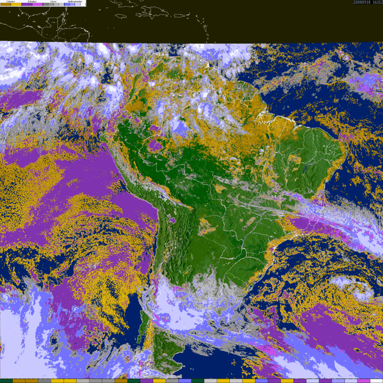Click the Cúmulos legend label
This screenshot has width=383, height=383.
pos(11,1)
